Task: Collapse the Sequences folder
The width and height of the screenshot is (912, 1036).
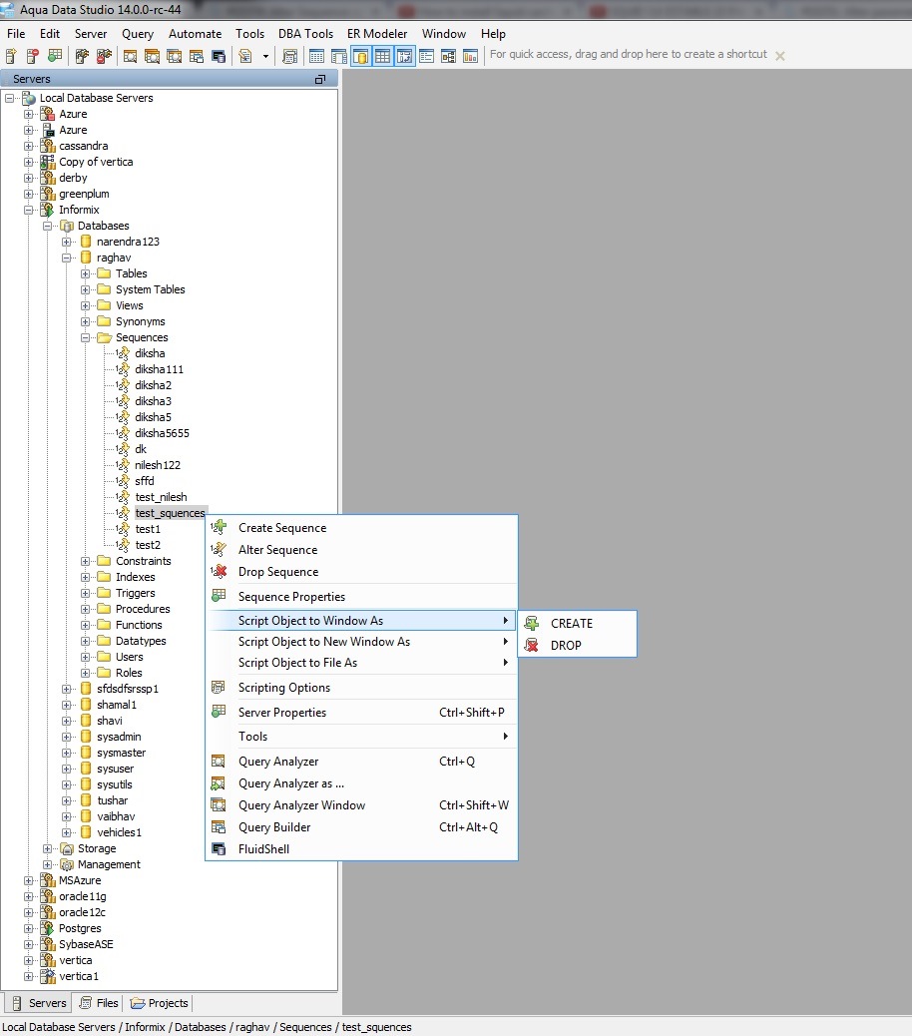Action: 85,337
